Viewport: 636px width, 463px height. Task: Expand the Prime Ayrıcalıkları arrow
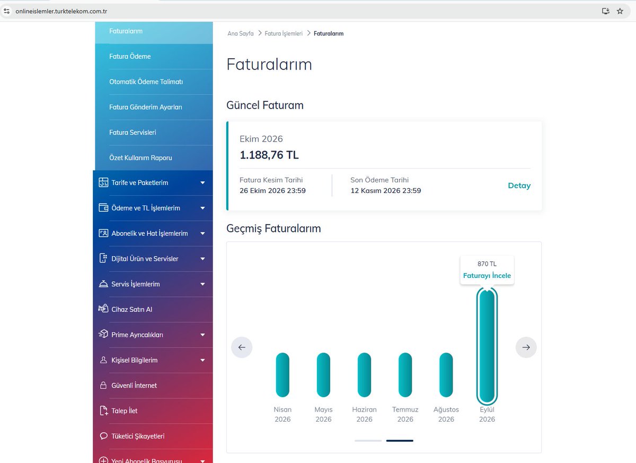(x=202, y=335)
